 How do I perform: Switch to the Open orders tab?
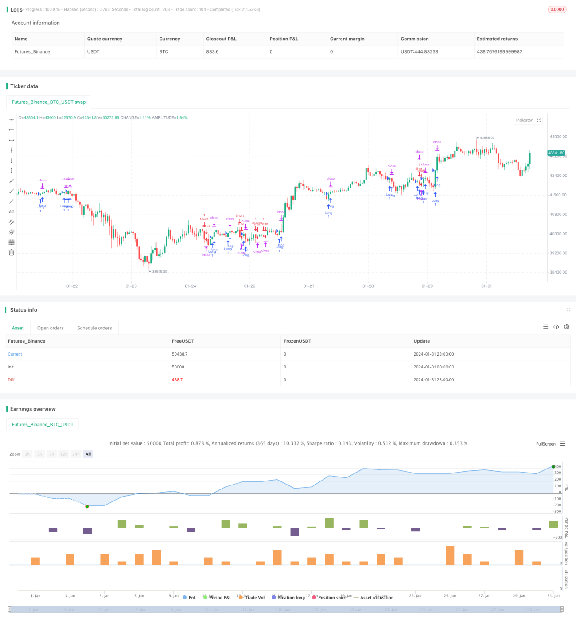[51, 328]
